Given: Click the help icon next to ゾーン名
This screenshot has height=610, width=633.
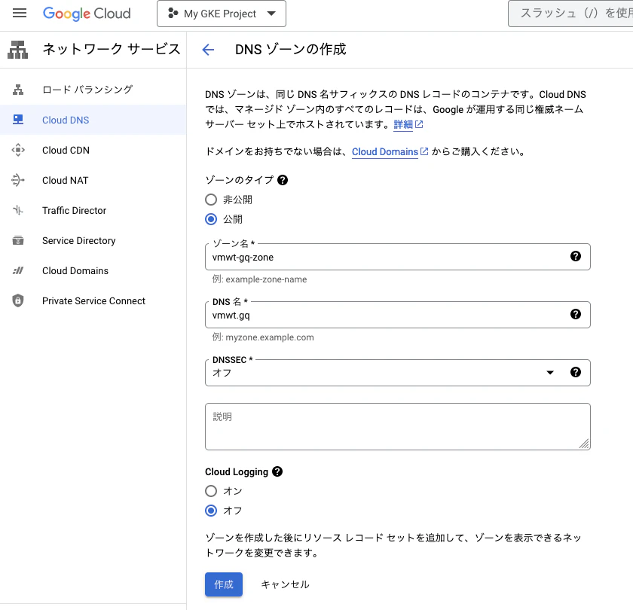Looking at the screenshot, I should 576,257.
